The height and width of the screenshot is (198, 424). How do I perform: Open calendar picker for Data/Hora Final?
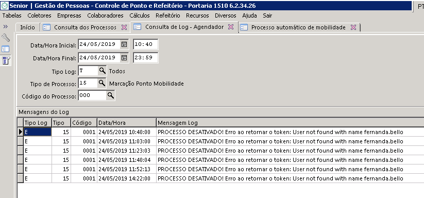pos(124,58)
